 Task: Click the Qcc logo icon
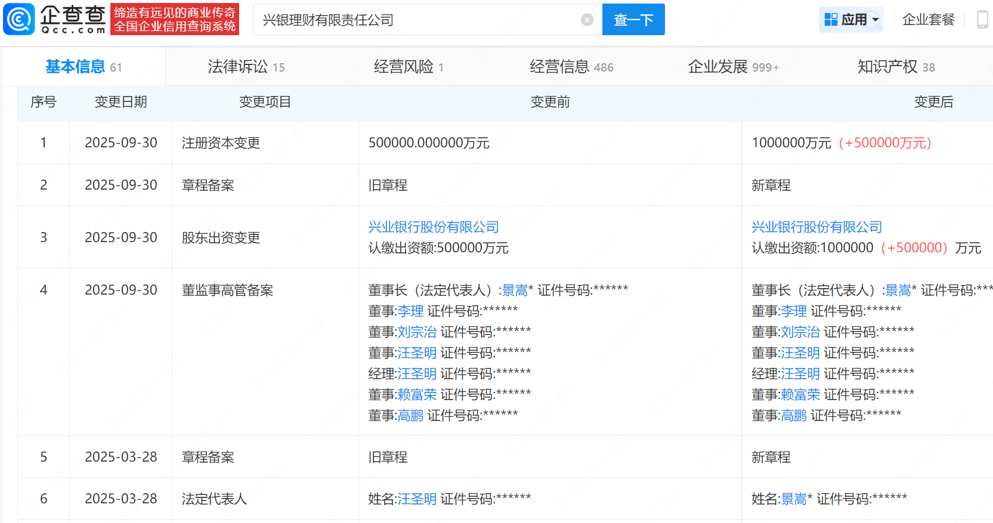pyautogui.click(x=20, y=19)
